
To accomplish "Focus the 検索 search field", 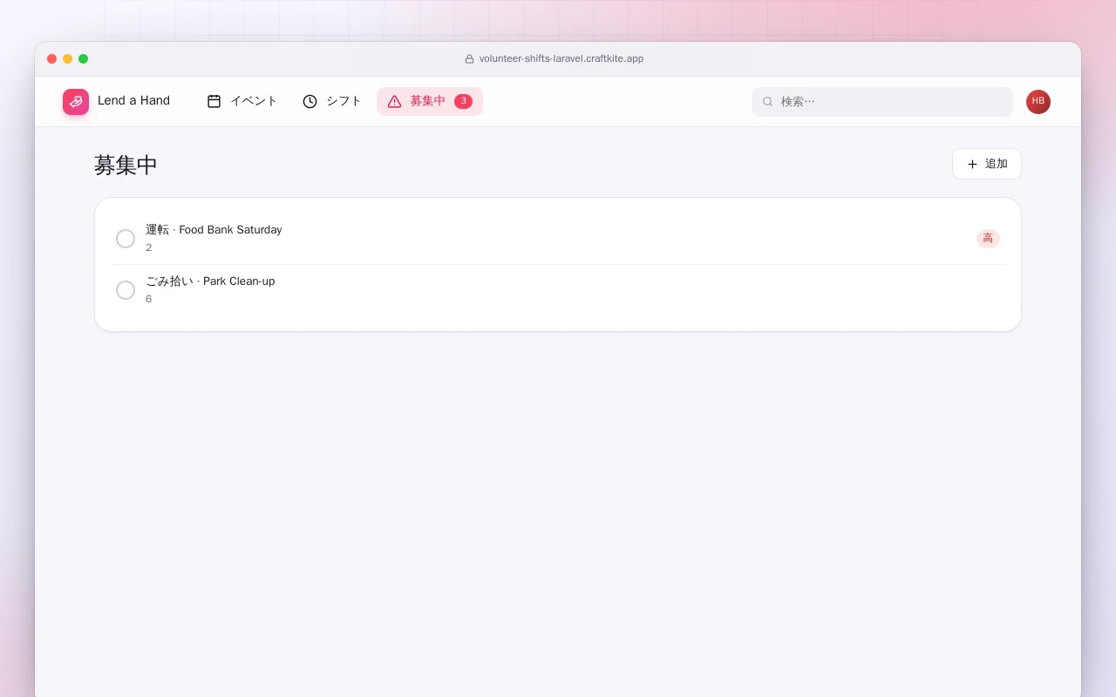I will (882, 102).
